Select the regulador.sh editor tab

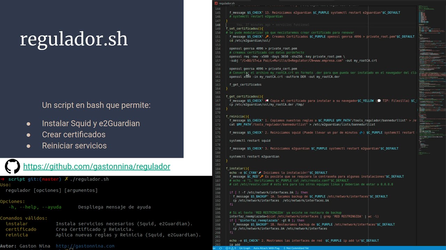tap(225, 3)
